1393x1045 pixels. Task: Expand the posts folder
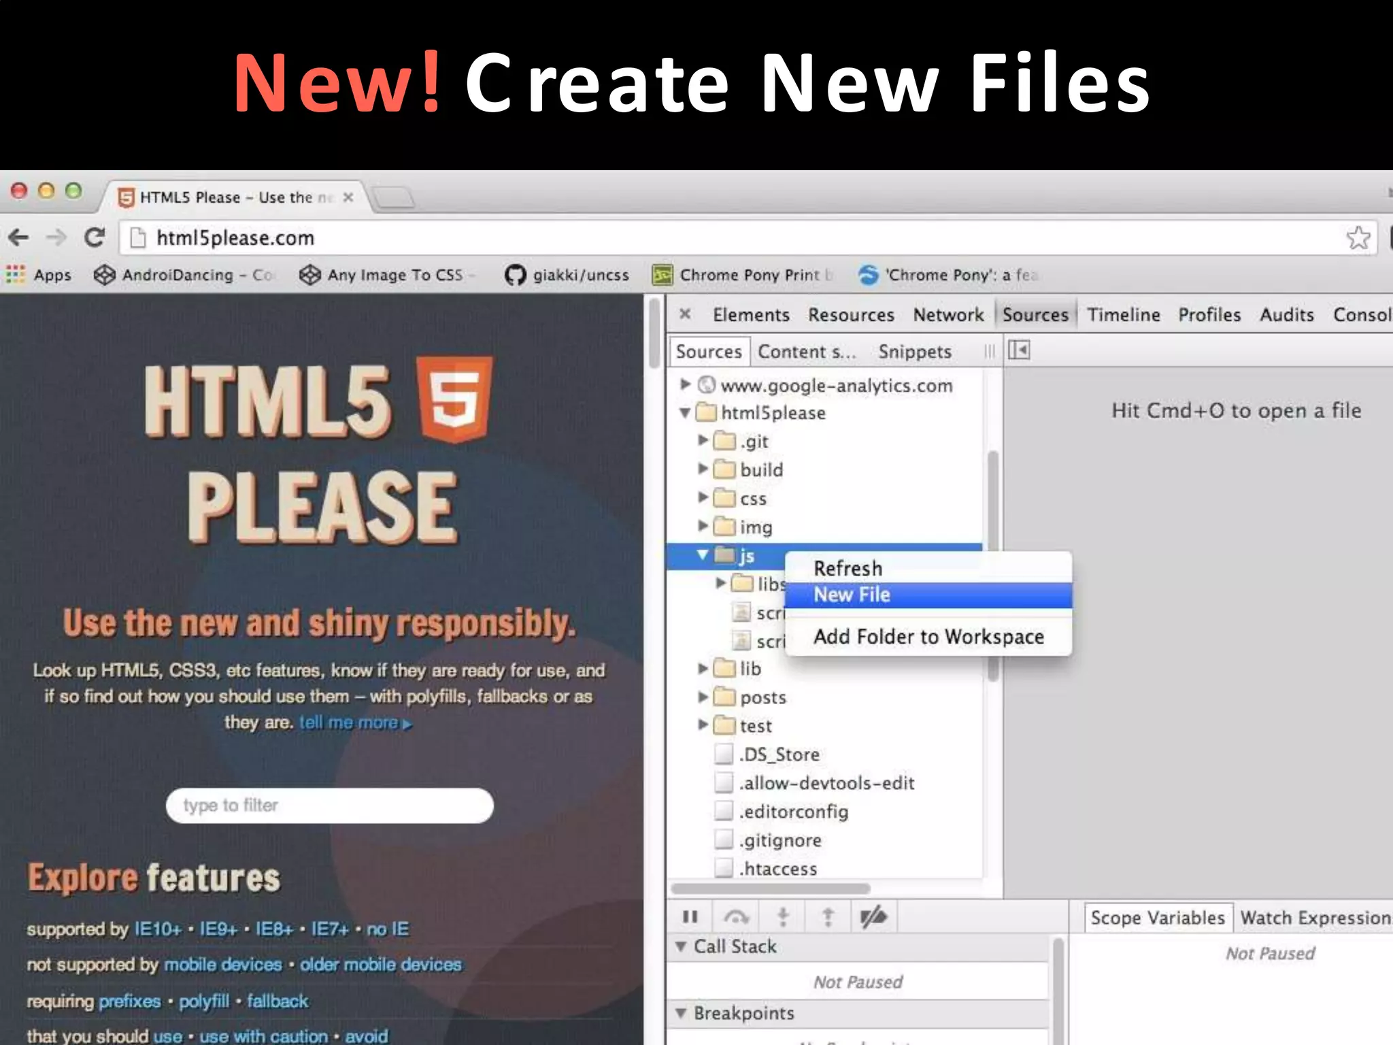pyautogui.click(x=703, y=697)
